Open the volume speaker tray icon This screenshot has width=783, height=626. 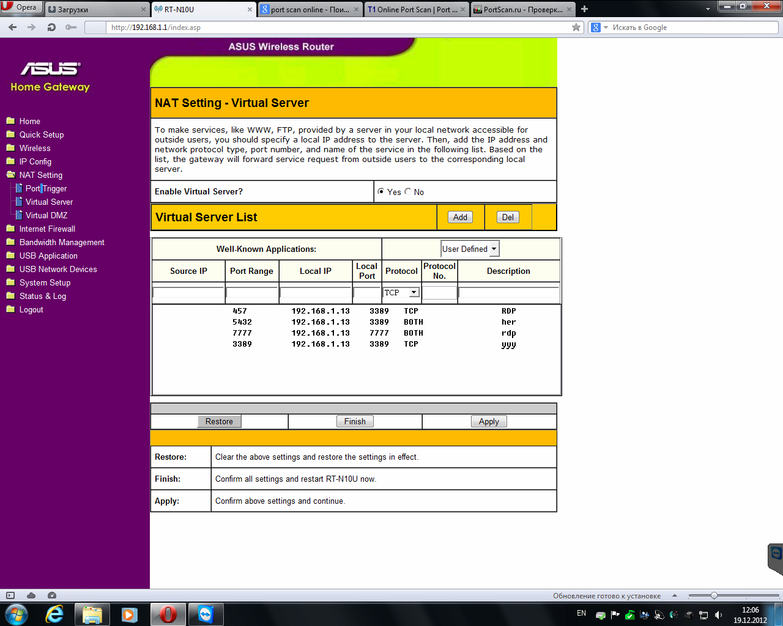719,615
